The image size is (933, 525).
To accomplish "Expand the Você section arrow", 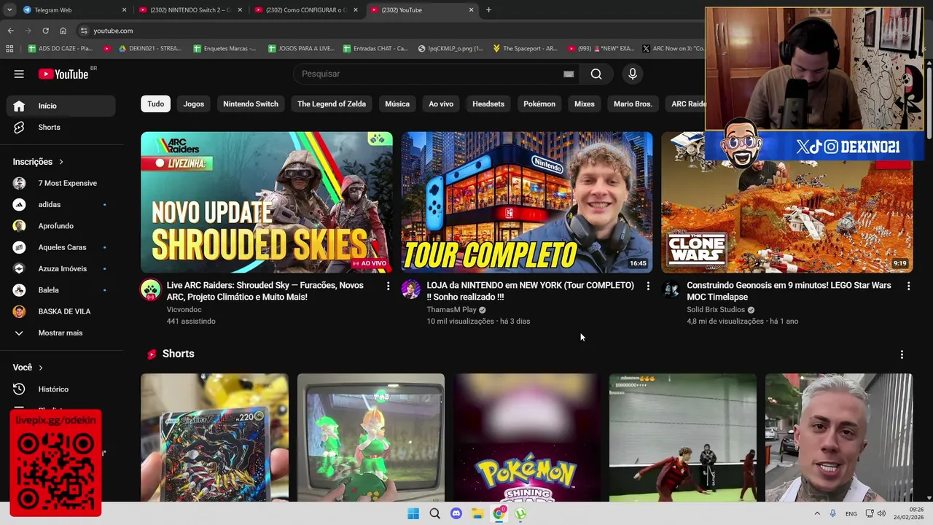I will click(41, 367).
